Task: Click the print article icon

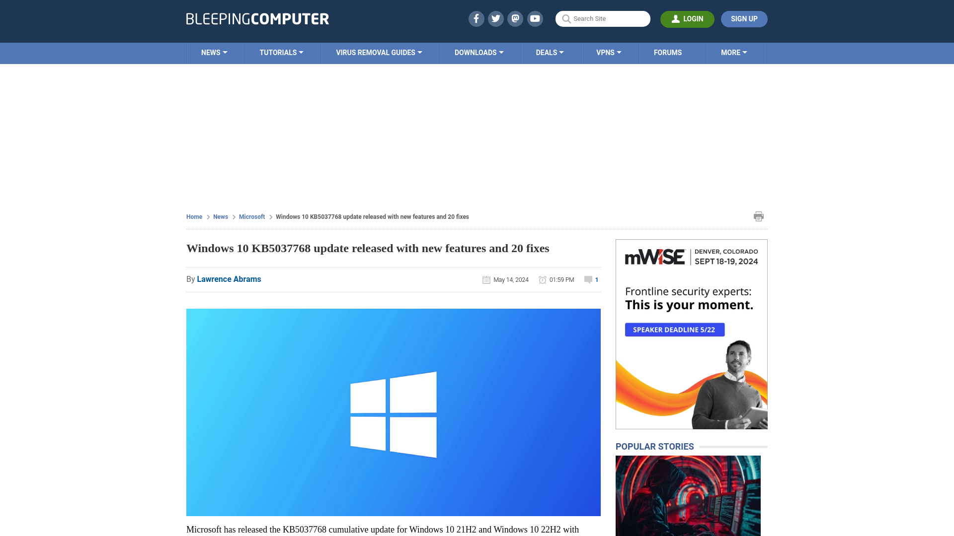Action: (759, 216)
